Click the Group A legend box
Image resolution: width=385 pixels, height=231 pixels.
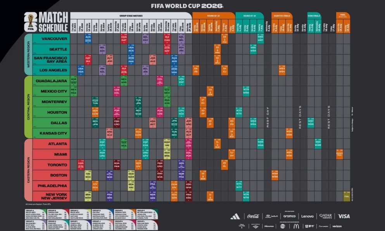pos(35,214)
